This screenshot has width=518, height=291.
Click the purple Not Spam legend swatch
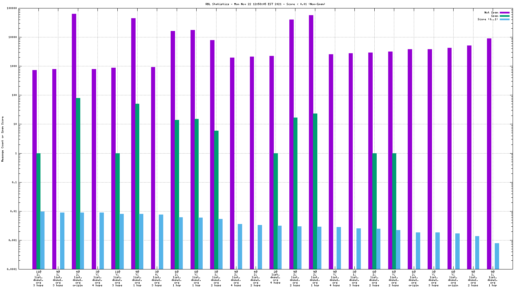(505, 12)
